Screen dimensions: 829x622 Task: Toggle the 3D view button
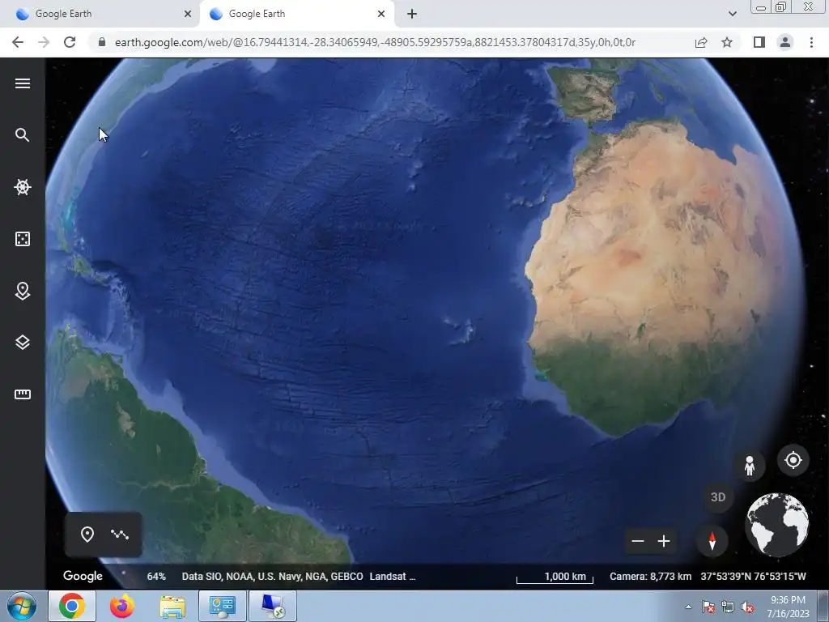point(718,497)
